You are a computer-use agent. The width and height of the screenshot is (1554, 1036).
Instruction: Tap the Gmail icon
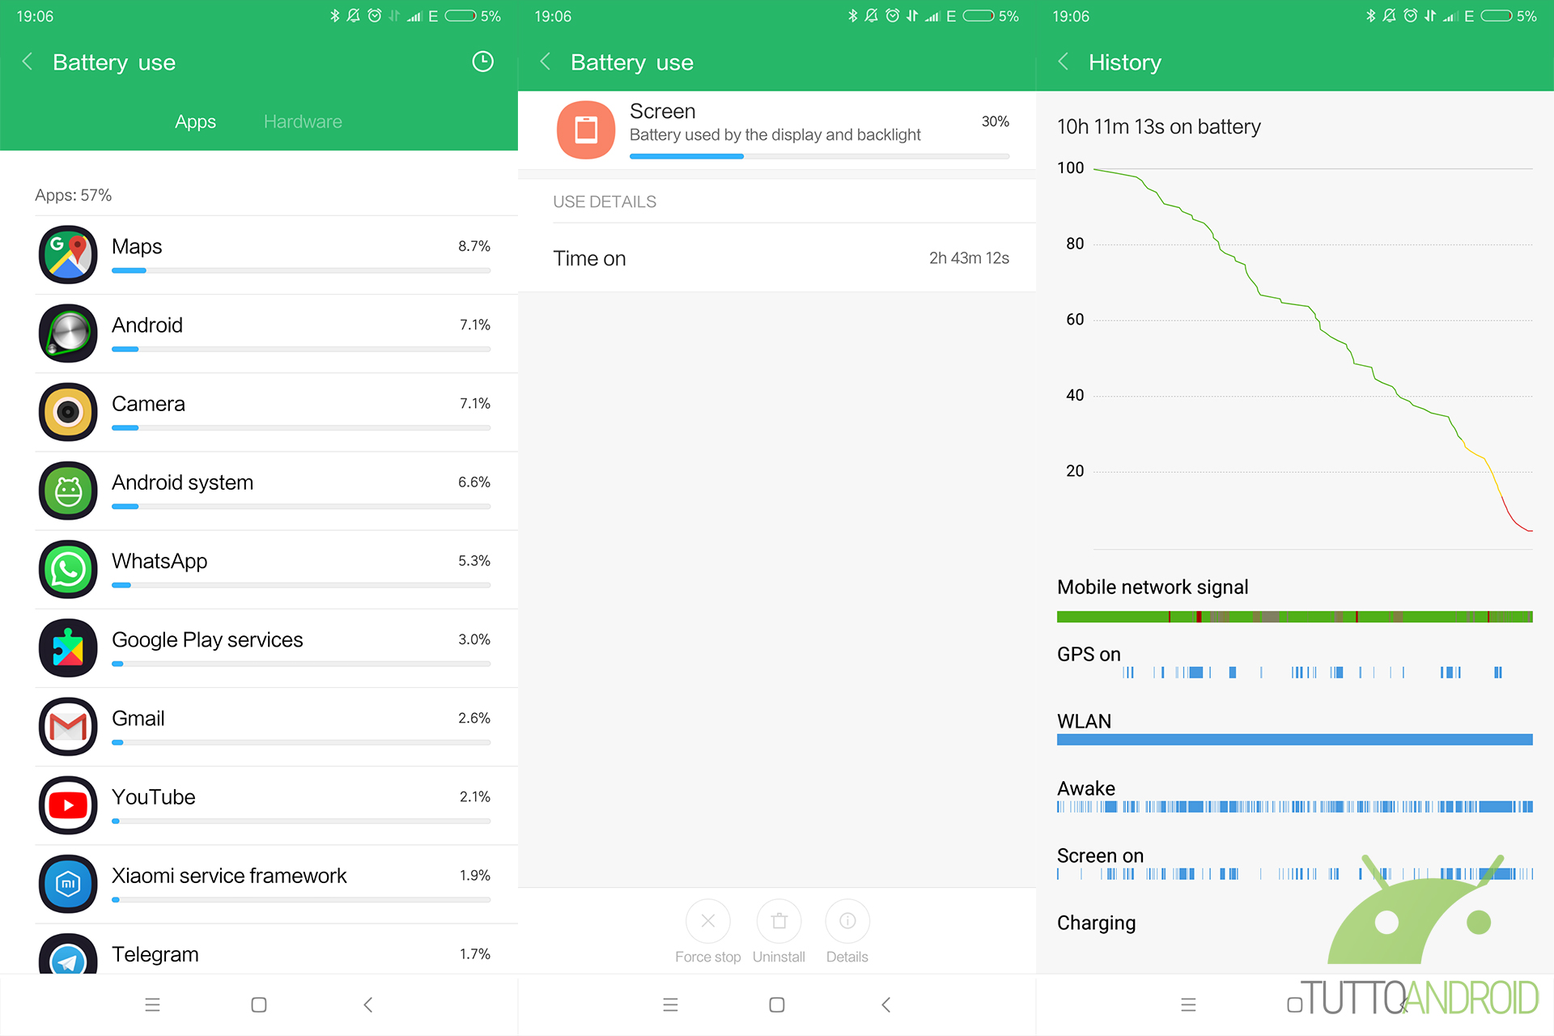coord(68,726)
